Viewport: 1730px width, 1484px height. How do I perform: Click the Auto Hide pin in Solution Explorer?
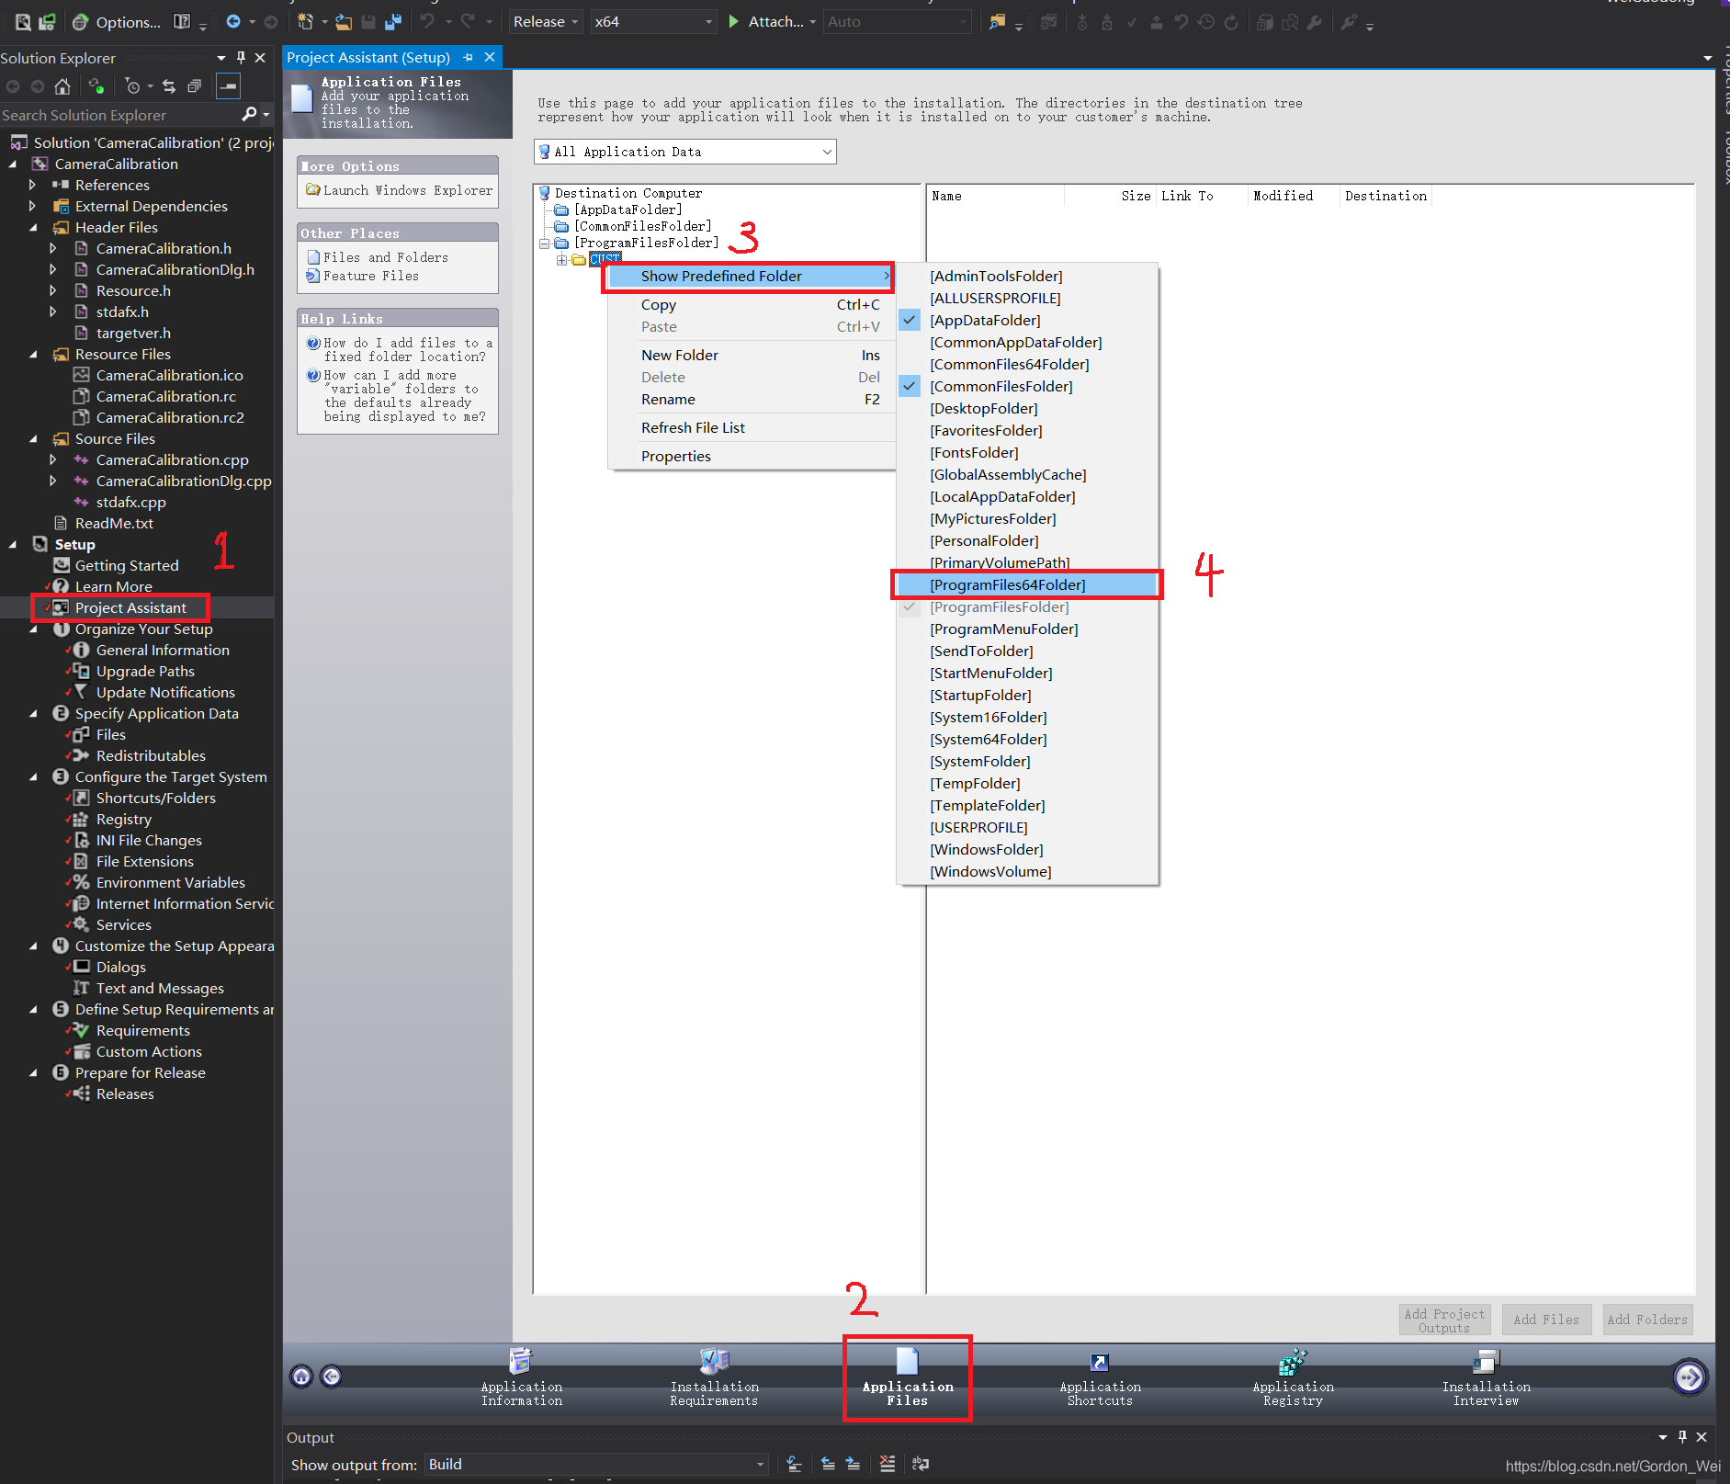(x=241, y=57)
